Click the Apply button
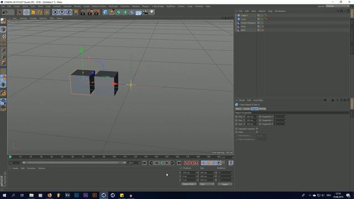Viewport: 354px width, 199px height. (225, 184)
